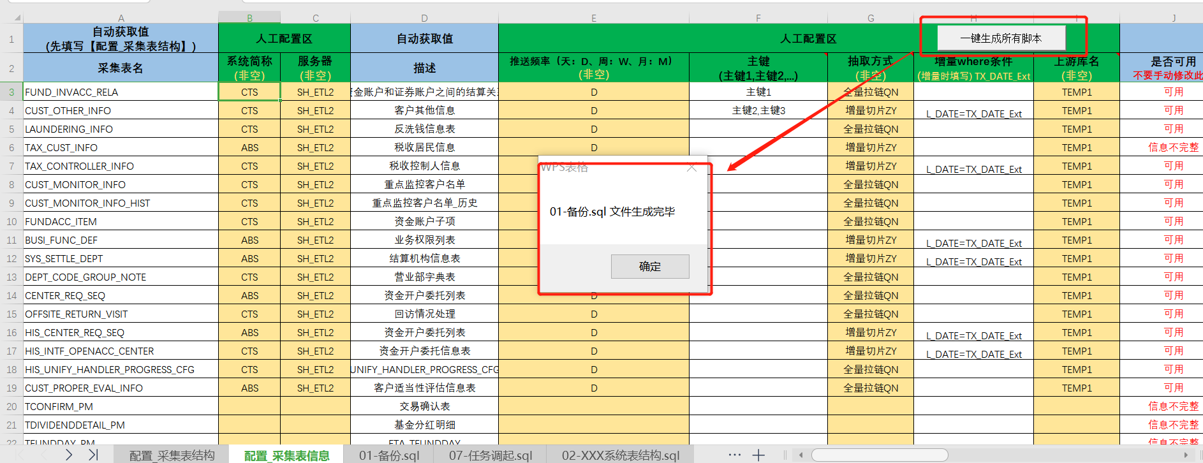Screen dimensions: 1203x463
Task: Select cell CUST_OTHER_INFO
Action: 121,110
